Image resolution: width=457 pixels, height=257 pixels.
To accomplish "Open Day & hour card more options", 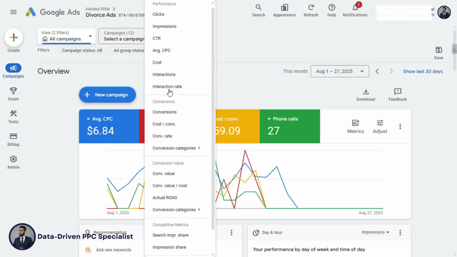I will pos(400,232).
